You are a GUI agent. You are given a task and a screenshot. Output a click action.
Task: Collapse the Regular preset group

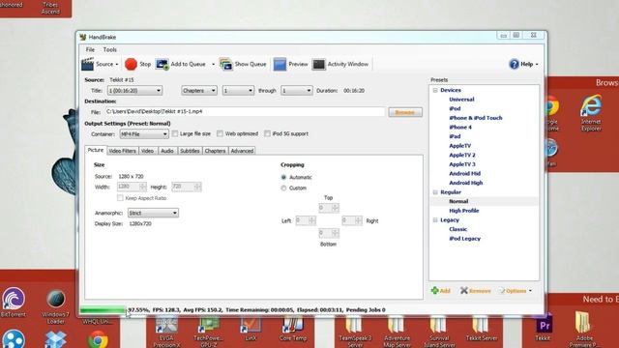435,192
